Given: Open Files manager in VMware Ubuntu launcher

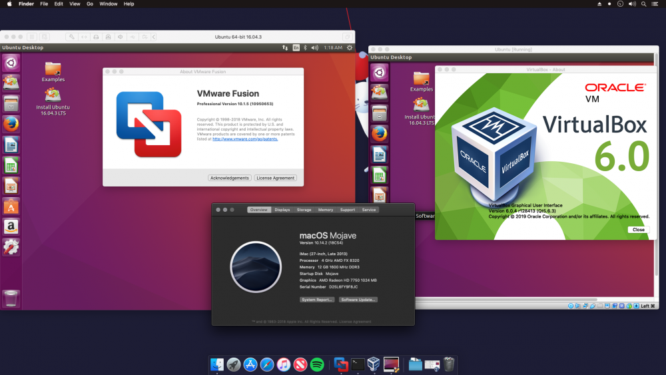Looking at the screenshot, I should [x=11, y=103].
